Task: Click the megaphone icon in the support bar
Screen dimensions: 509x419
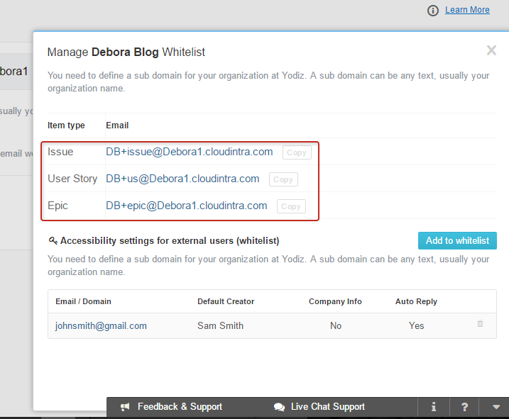Action: (125, 407)
